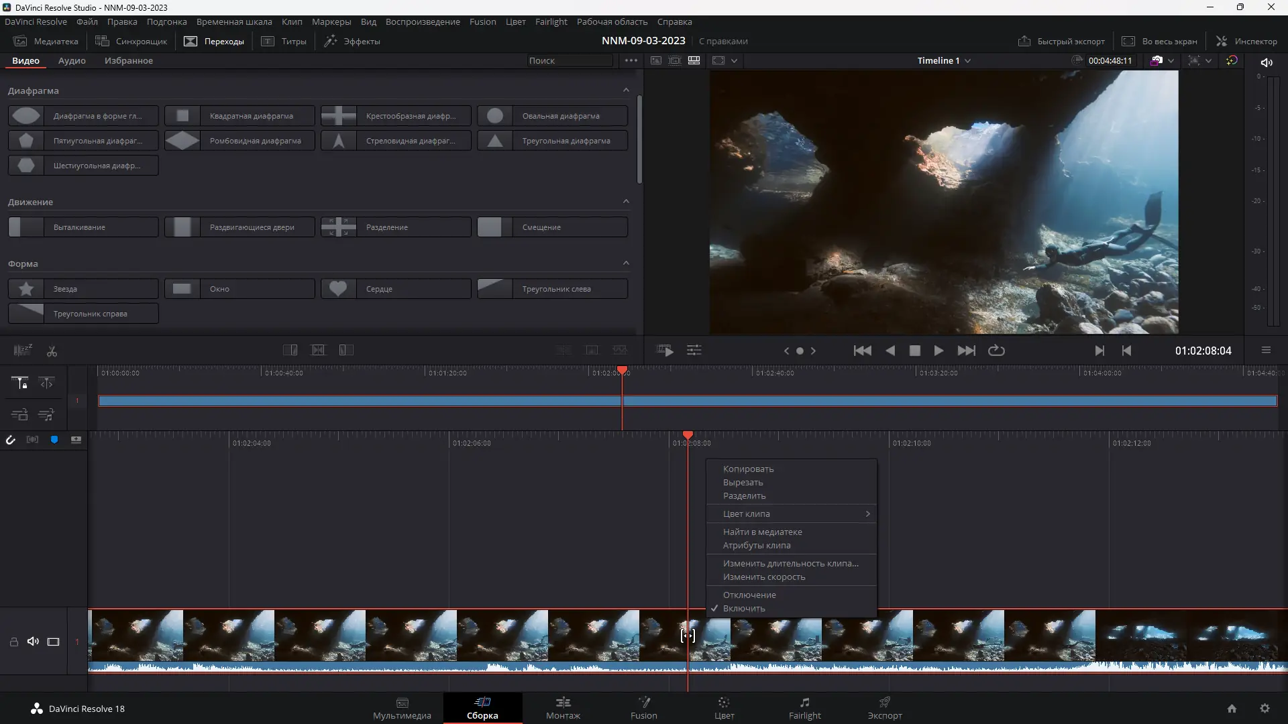Open the Титры panel
This screenshot has width=1288, height=724.
pos(283,41)
